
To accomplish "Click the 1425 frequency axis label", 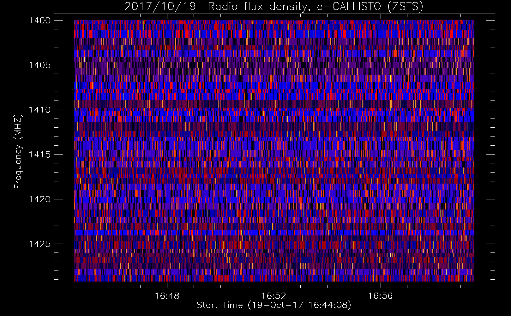I will (x=39, y=244).
